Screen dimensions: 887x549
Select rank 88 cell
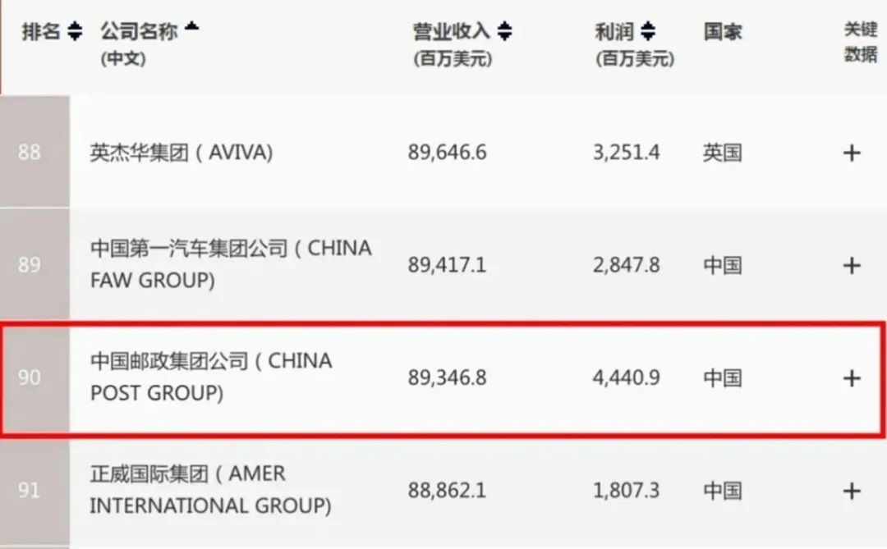point(30,153)
